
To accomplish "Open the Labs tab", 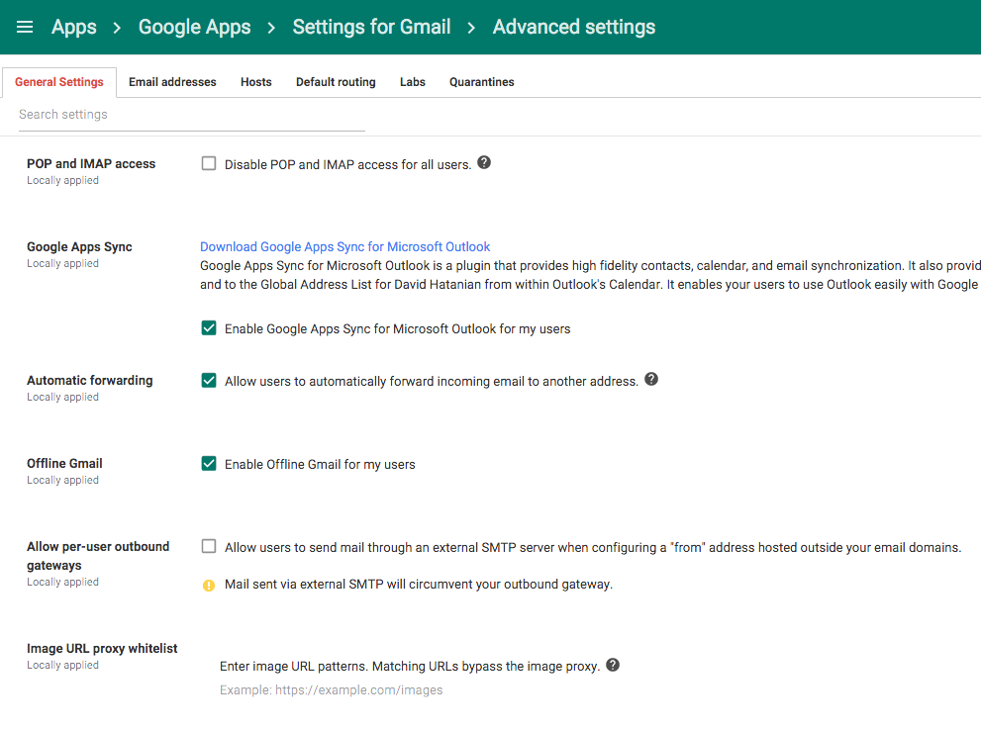I will tap(413, 82).
